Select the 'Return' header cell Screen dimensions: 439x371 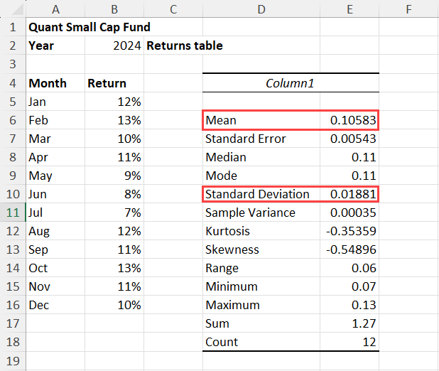coord(114,83)
